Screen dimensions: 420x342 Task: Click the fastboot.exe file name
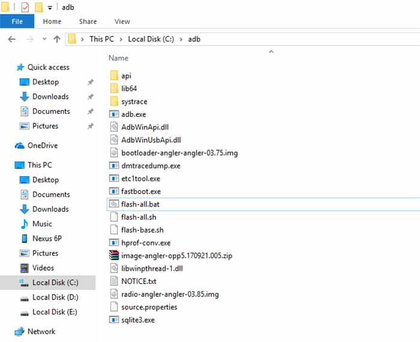point(141,192)
